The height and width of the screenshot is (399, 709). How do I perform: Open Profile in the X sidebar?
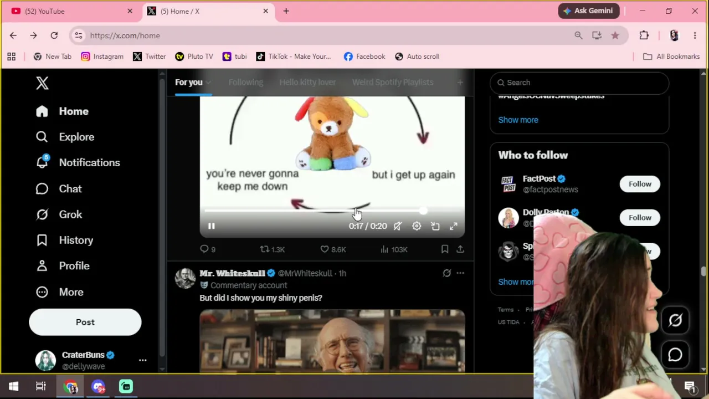point(63,266)
